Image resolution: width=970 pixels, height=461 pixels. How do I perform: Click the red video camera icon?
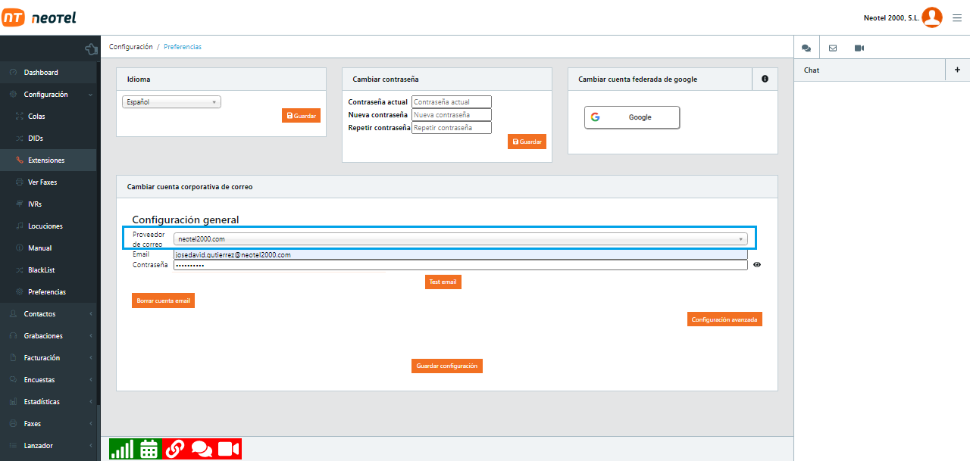click(229, 449)
